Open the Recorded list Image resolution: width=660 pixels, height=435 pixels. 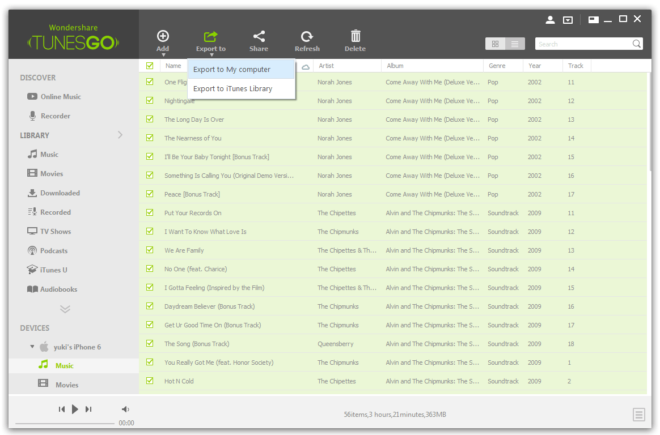[x=49, y=212]
